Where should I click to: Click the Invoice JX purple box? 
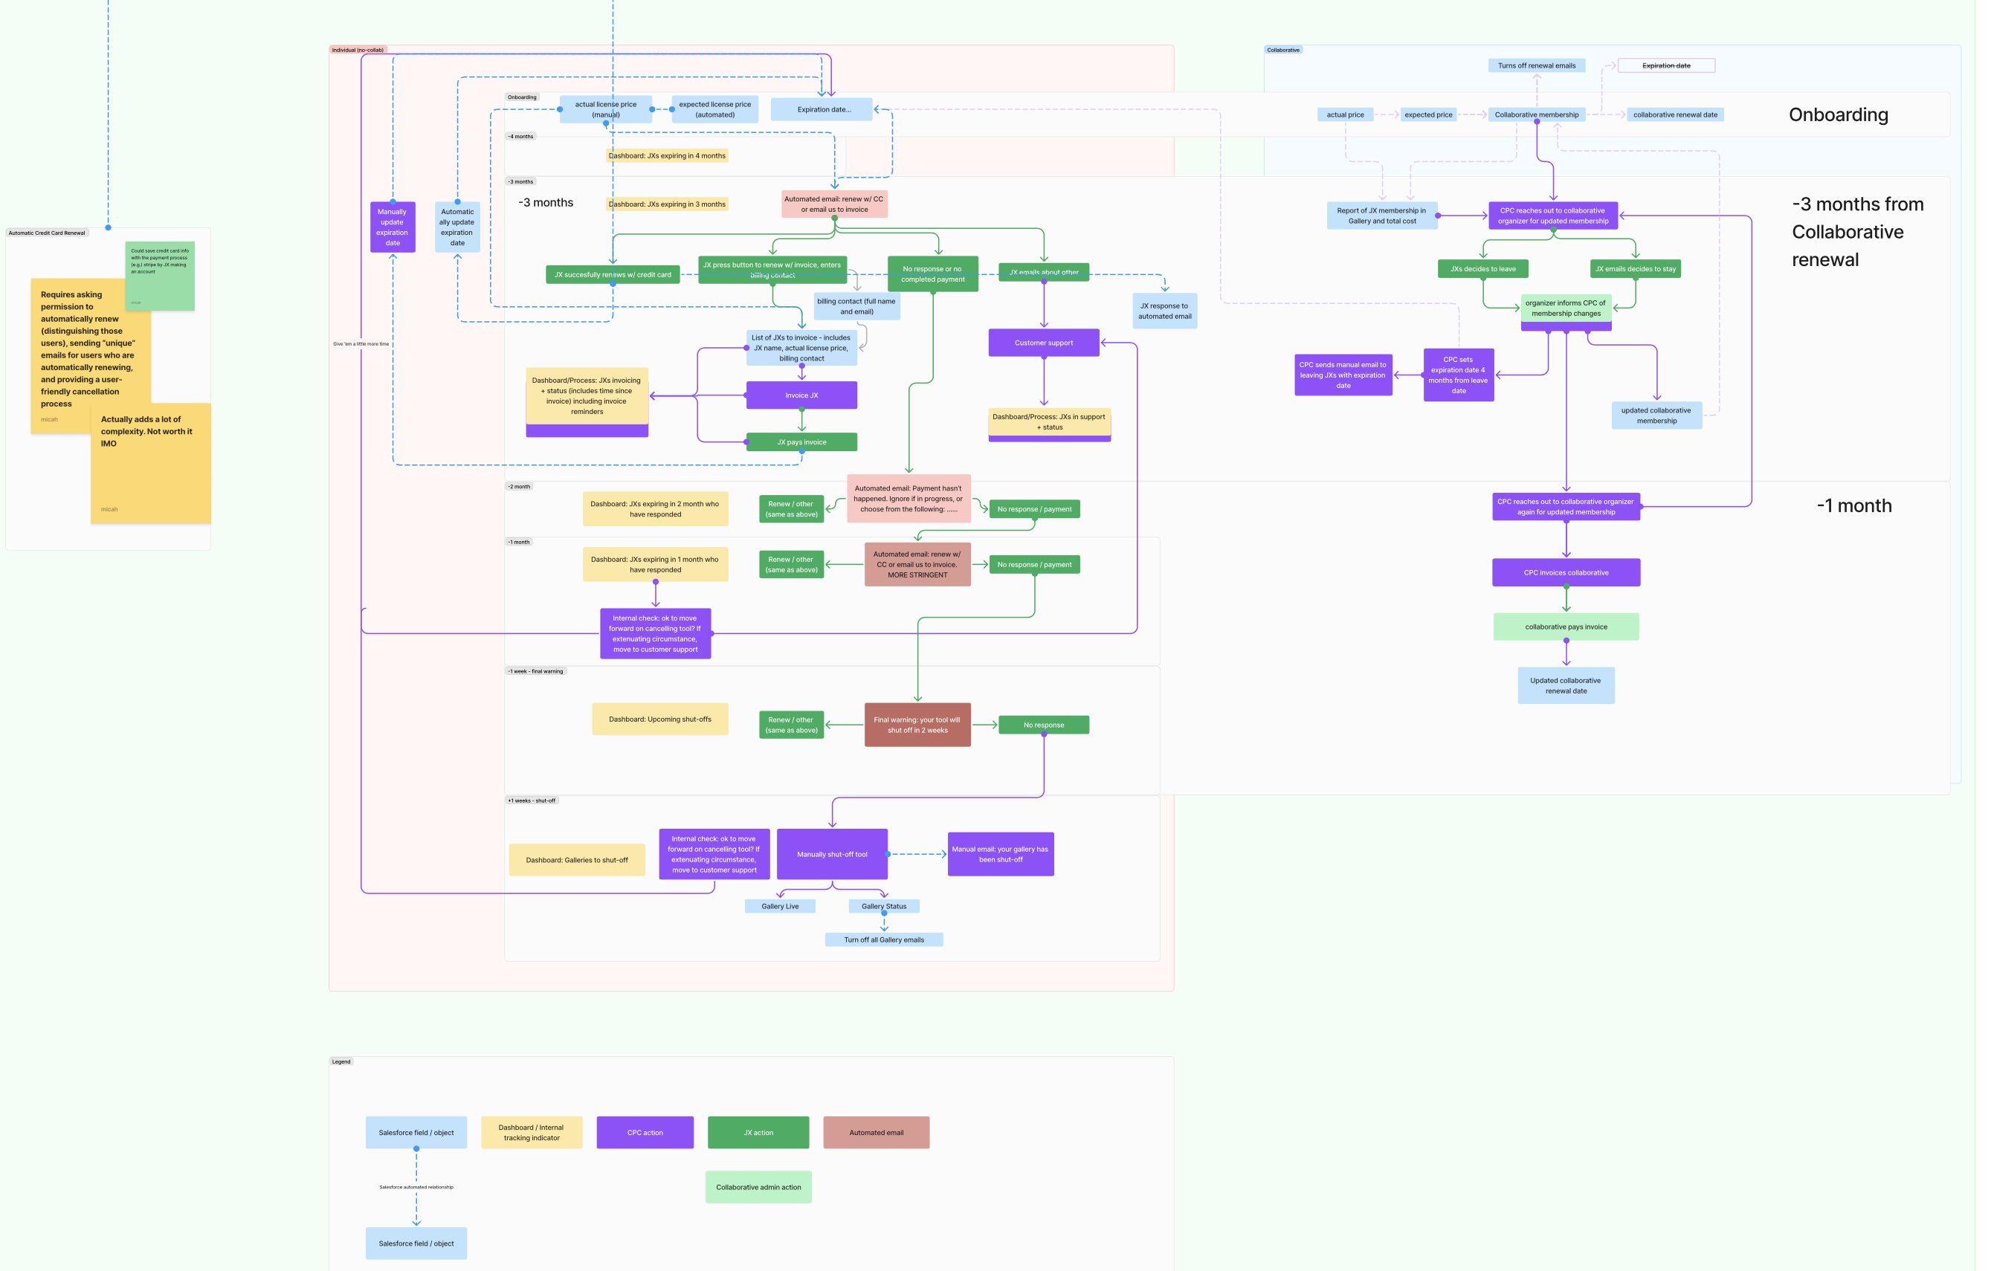(801, 396)
